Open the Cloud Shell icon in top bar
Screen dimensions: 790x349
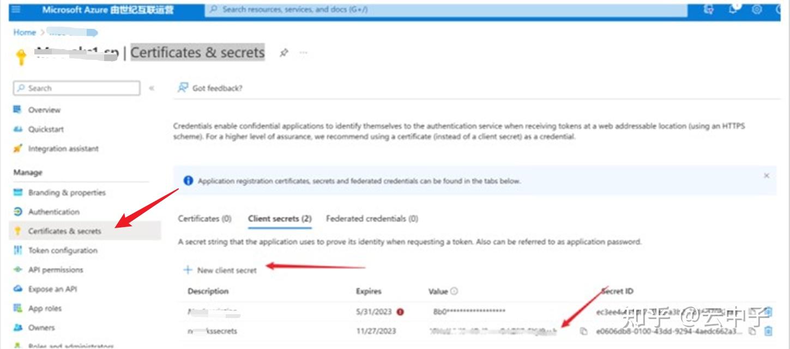tap(710, 9)
